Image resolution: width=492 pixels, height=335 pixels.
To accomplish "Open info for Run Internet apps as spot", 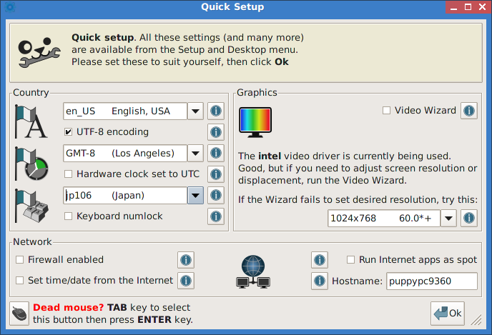I will click(320, 260).
